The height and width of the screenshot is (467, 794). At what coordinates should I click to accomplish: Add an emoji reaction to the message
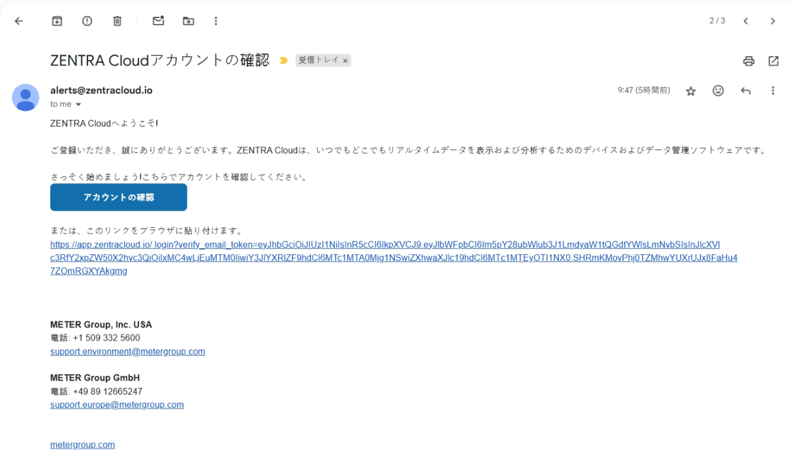coord(718,91)
